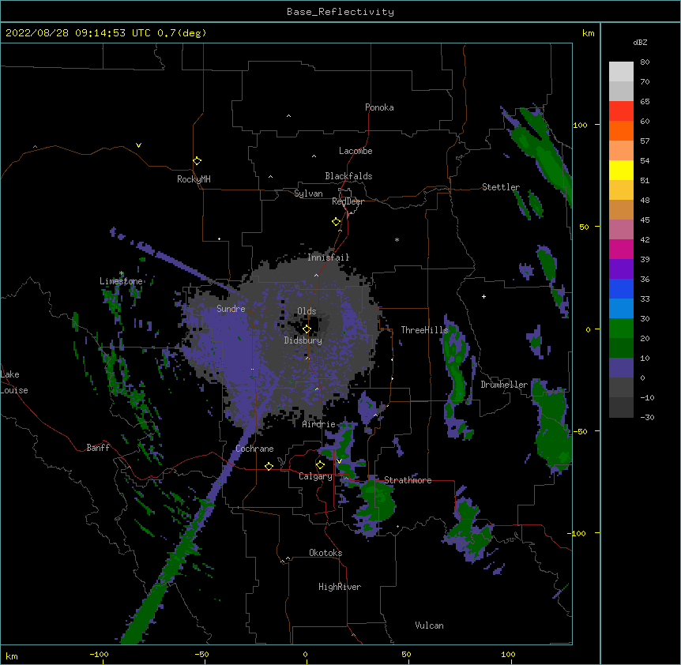Click the red 60 dBZ legend swatch
The width and height of the screenshot is (681, 665).
coord(621,111)
